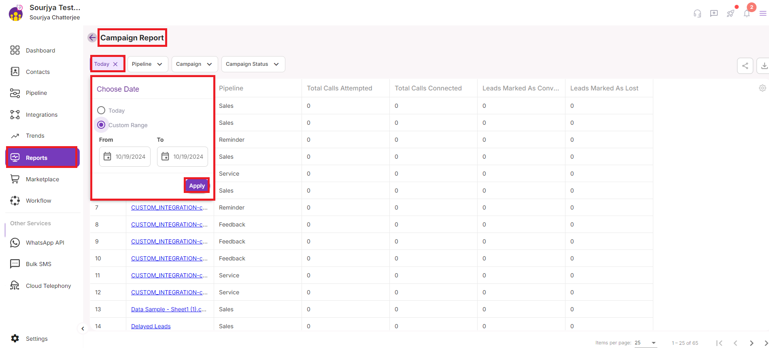Open table column settings gear
Image resolution: width=769 pixels, height=348 pixels.
click(762, 88)
